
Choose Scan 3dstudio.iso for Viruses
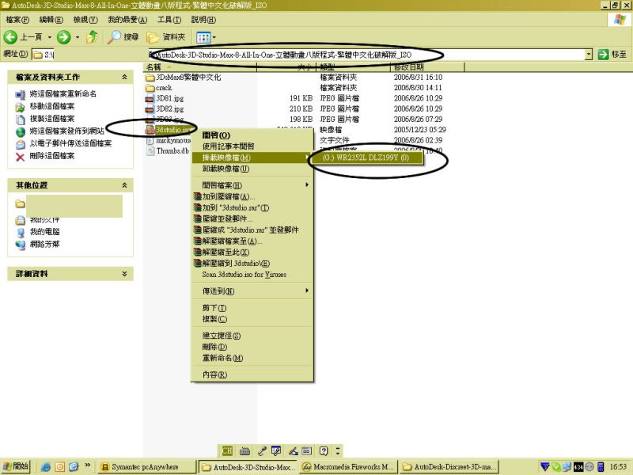coord(252,274)
